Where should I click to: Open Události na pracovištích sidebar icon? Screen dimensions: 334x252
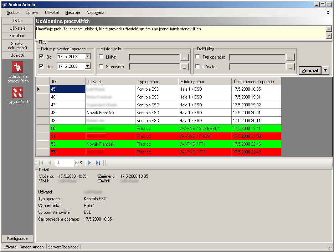click(x=17, y=67)
